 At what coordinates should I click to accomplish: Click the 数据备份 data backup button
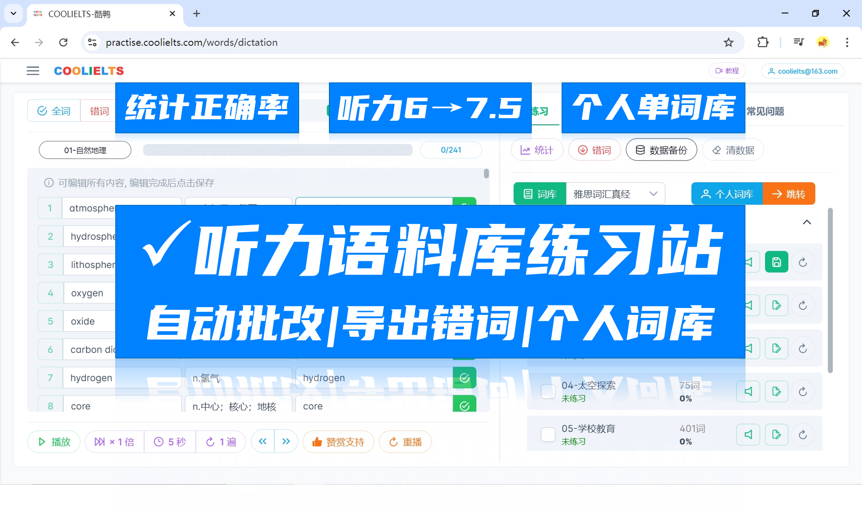[x=661, y=150]
